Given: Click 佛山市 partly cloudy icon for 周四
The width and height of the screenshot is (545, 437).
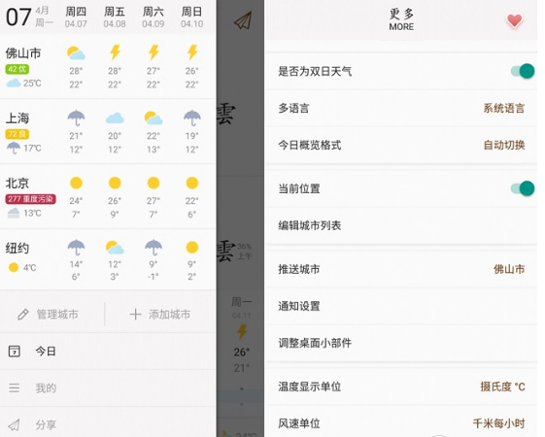Looking at the screenshot, I should pos(76,53).
